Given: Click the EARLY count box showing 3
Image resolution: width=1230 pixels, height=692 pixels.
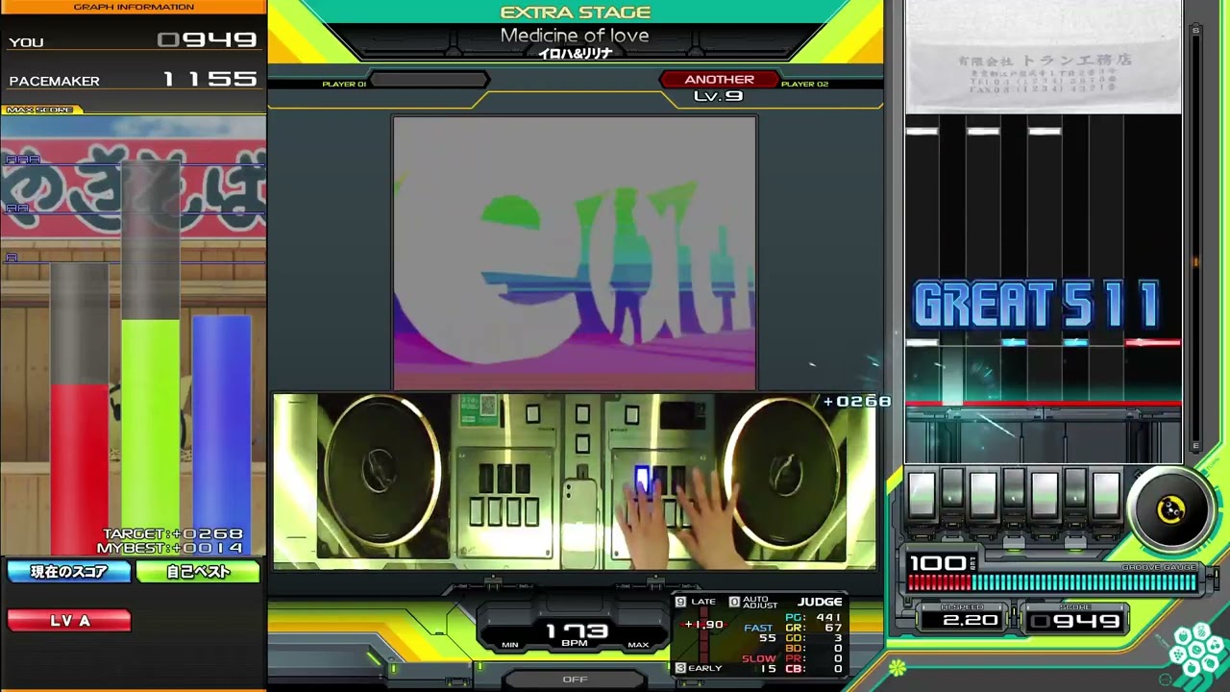Looking at the screenshot, I should (680, 668).
